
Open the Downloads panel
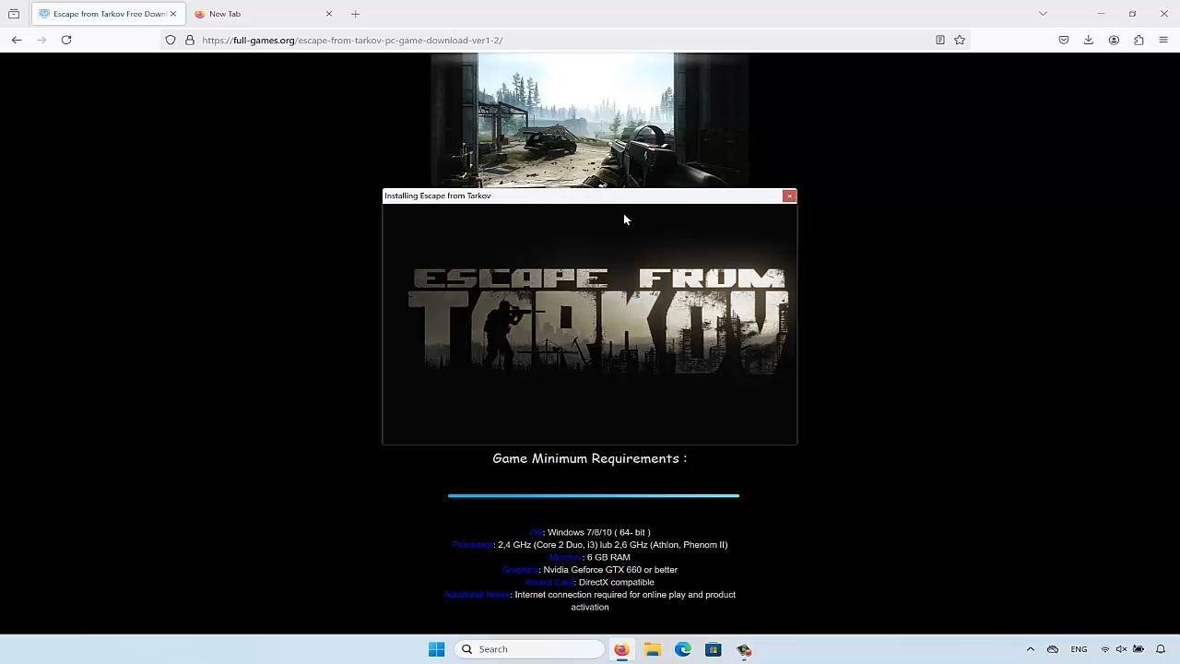(x=1089, y=40)
